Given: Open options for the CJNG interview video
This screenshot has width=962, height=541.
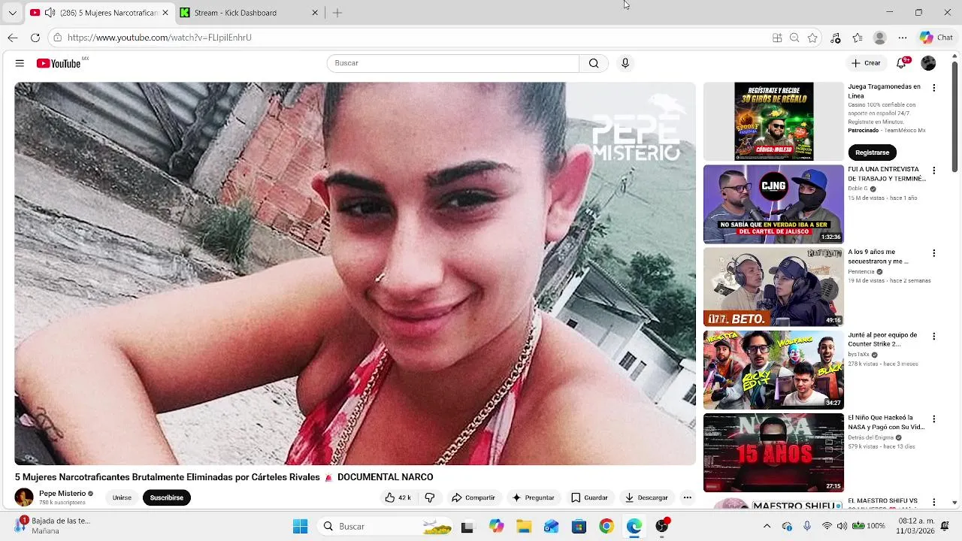Looking at the screenshot, I should 934,171.
